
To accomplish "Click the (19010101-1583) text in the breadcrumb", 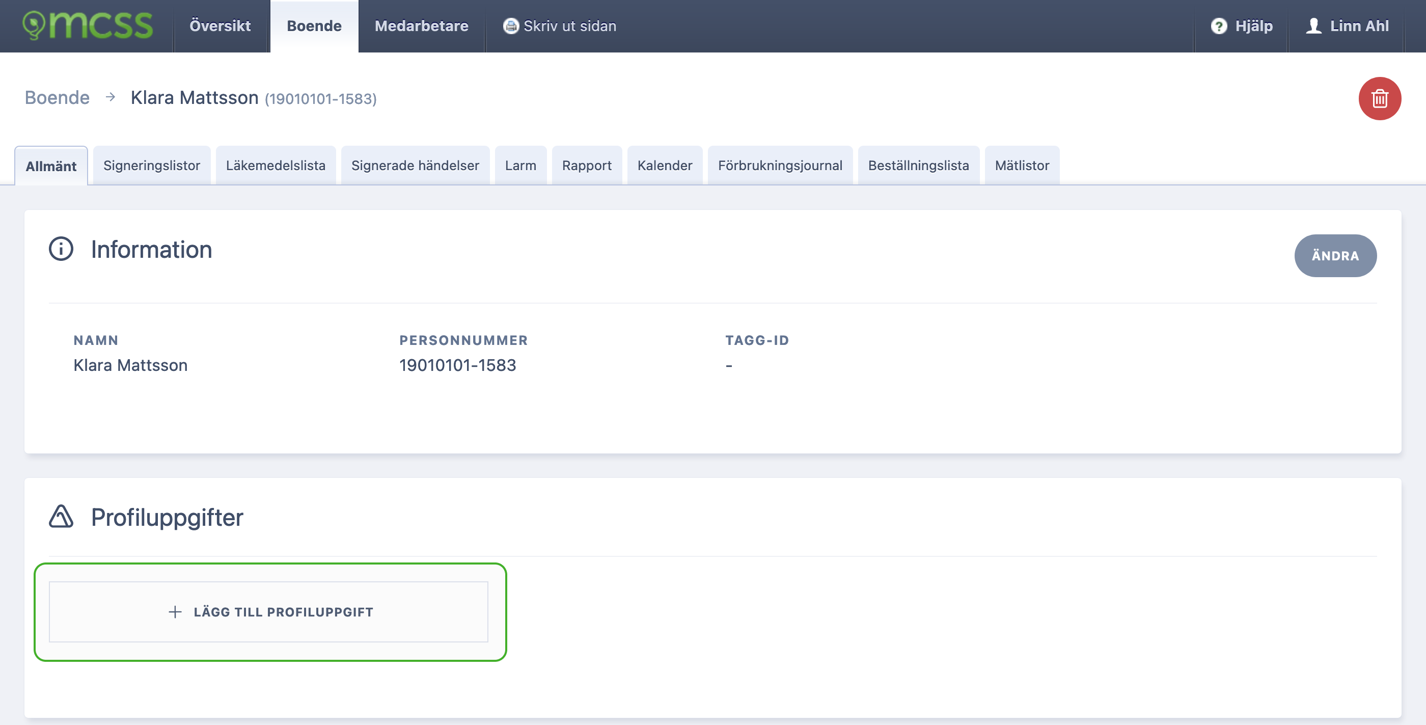I will (x=320, y=99).
